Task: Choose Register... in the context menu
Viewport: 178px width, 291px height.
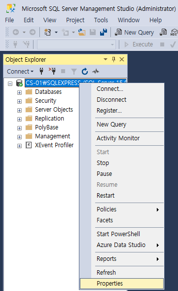Action: coord(122,111)
